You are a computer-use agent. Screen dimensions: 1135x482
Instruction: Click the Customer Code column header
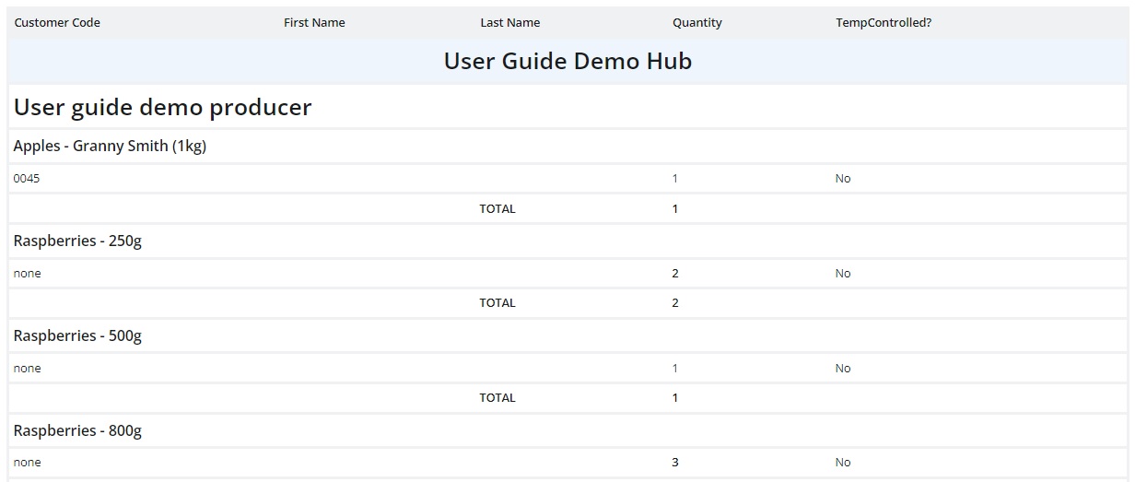coord(57,23)
